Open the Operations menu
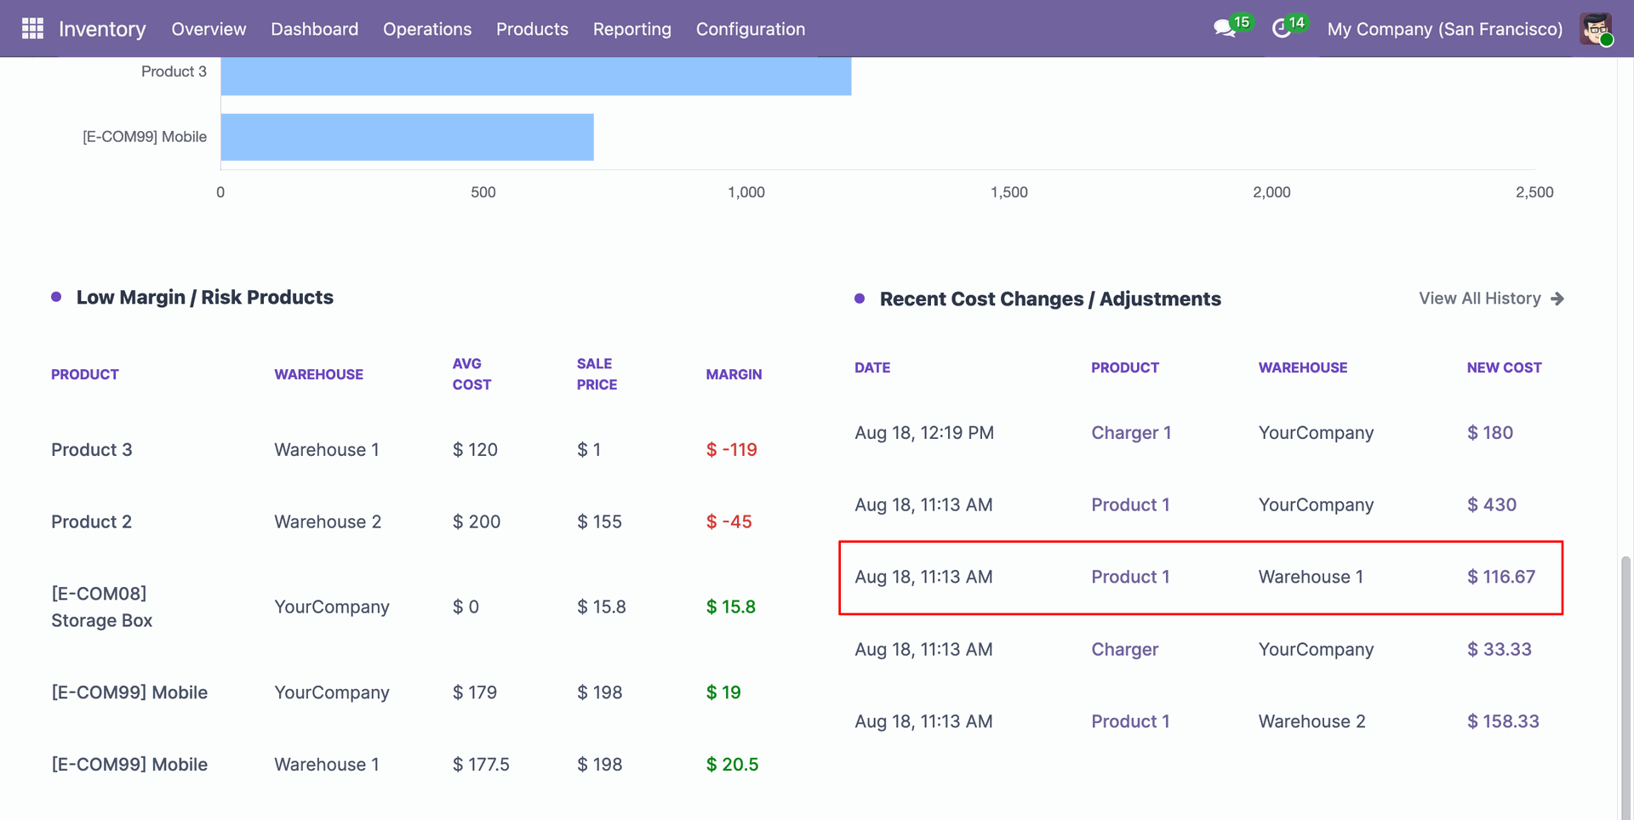 tap(427, 29)
